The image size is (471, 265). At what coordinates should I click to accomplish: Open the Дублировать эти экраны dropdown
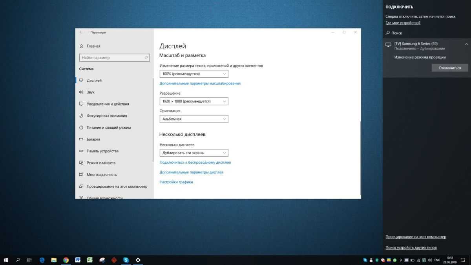(194, 153)
